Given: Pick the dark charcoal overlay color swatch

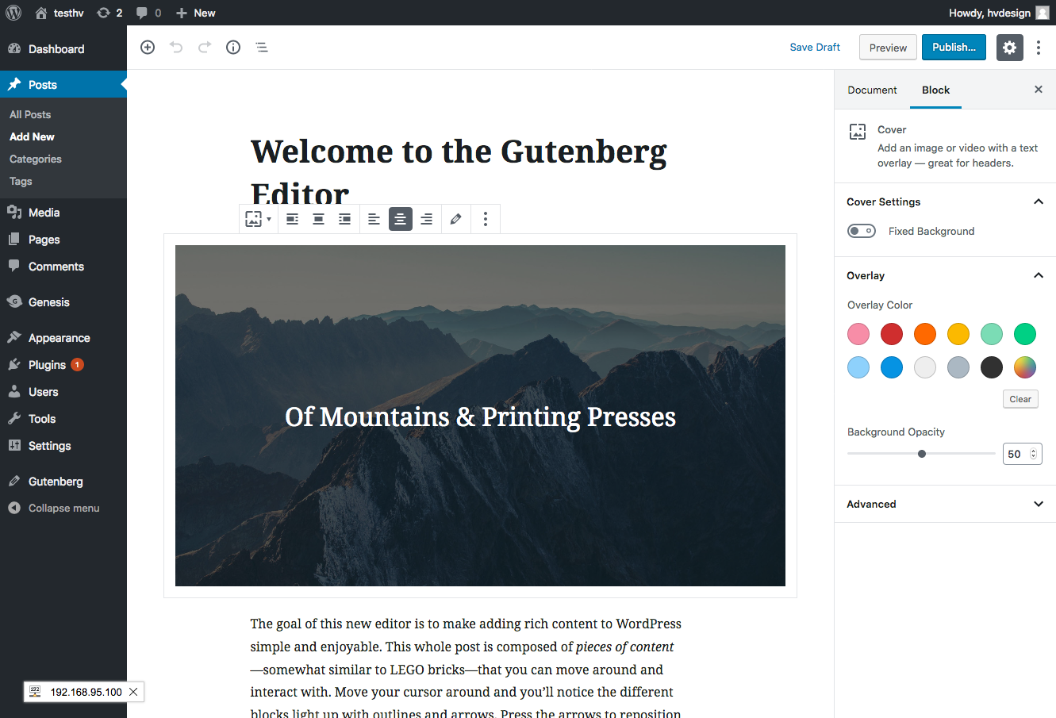Looking at the screenshot, I should (992, 367).
